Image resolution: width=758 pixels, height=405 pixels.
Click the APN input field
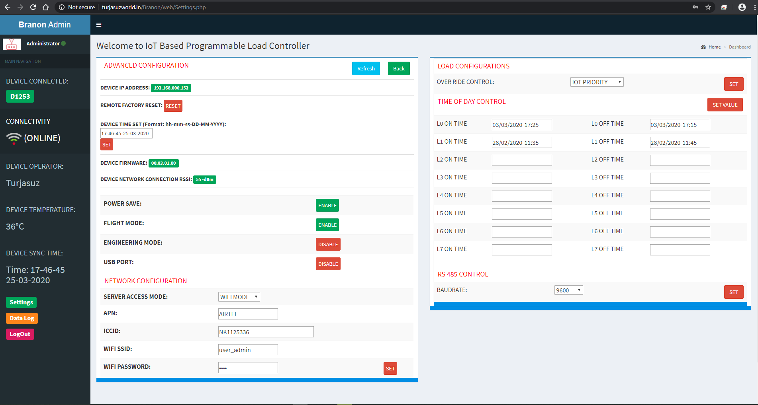(x=248, y=314)
